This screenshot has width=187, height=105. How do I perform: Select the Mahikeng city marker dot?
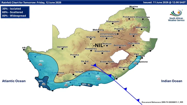98,32
